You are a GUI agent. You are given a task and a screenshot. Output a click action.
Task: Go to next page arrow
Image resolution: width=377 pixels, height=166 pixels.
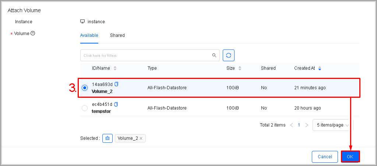(307, 125)
